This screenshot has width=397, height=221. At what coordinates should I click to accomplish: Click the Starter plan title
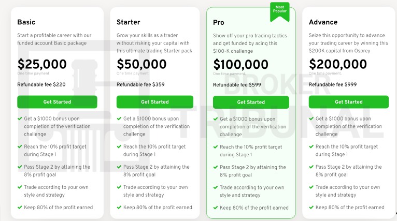pyautogui.click(x=129, y=22)
